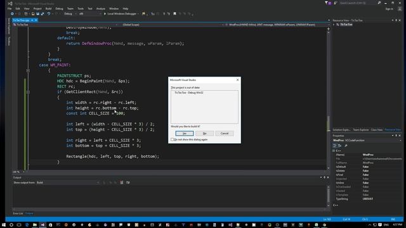Open the Analyze menu
Screen dimensions: 406x228
click(101, 8)
